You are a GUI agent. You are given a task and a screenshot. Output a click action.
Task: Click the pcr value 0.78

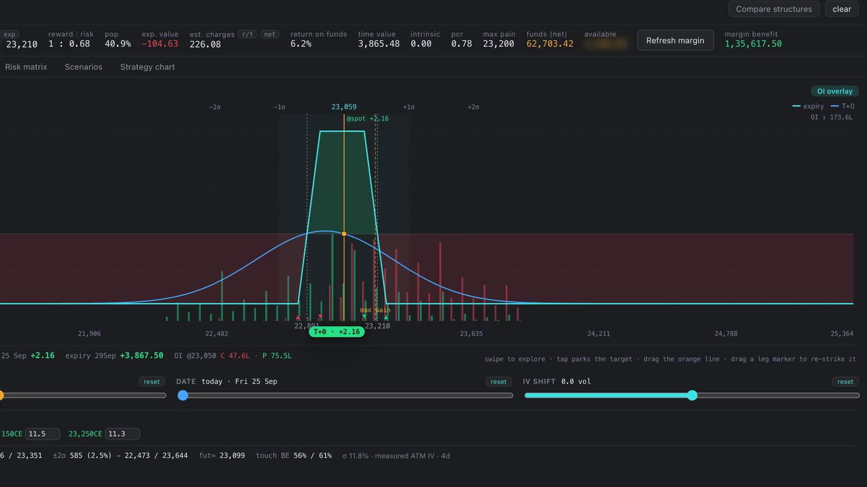(x=462, y=44)
